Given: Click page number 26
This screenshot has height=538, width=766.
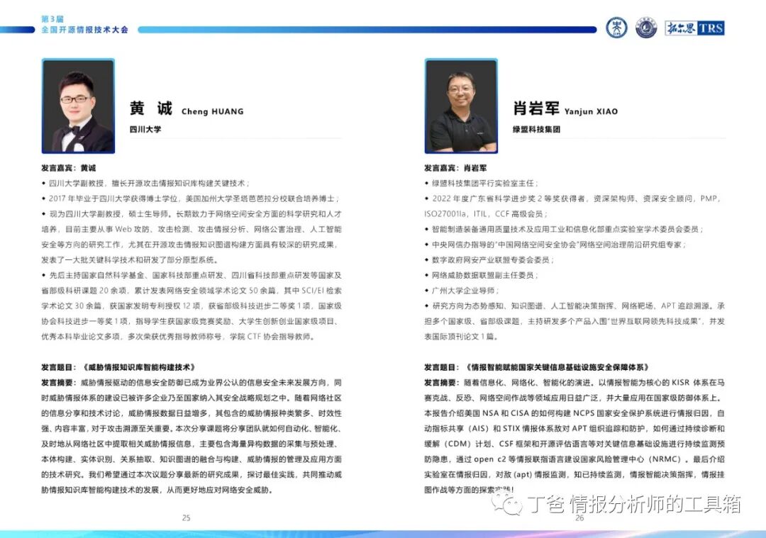Looking at the screenshot, I should pos(579,518).
